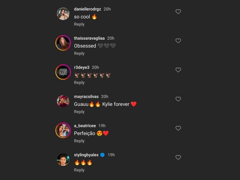
Task: Reply to the "Obsessed" comment
Action: click(79, 54)
